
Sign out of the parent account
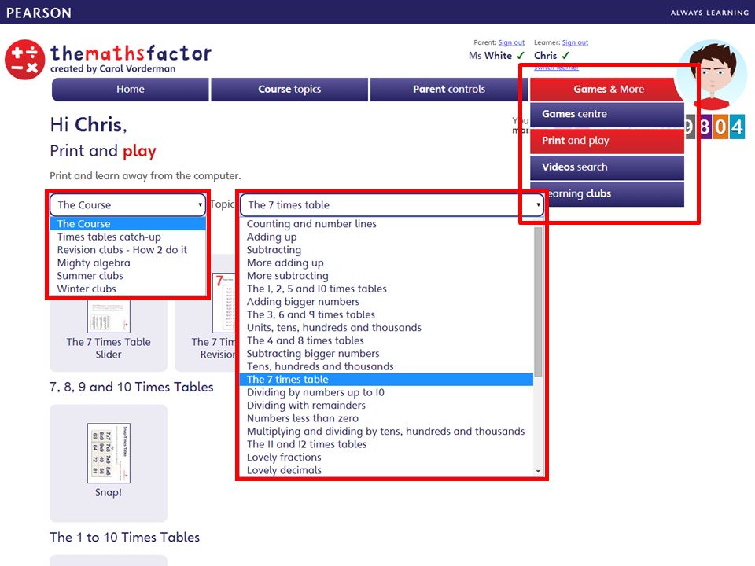(x=511, y=42)
